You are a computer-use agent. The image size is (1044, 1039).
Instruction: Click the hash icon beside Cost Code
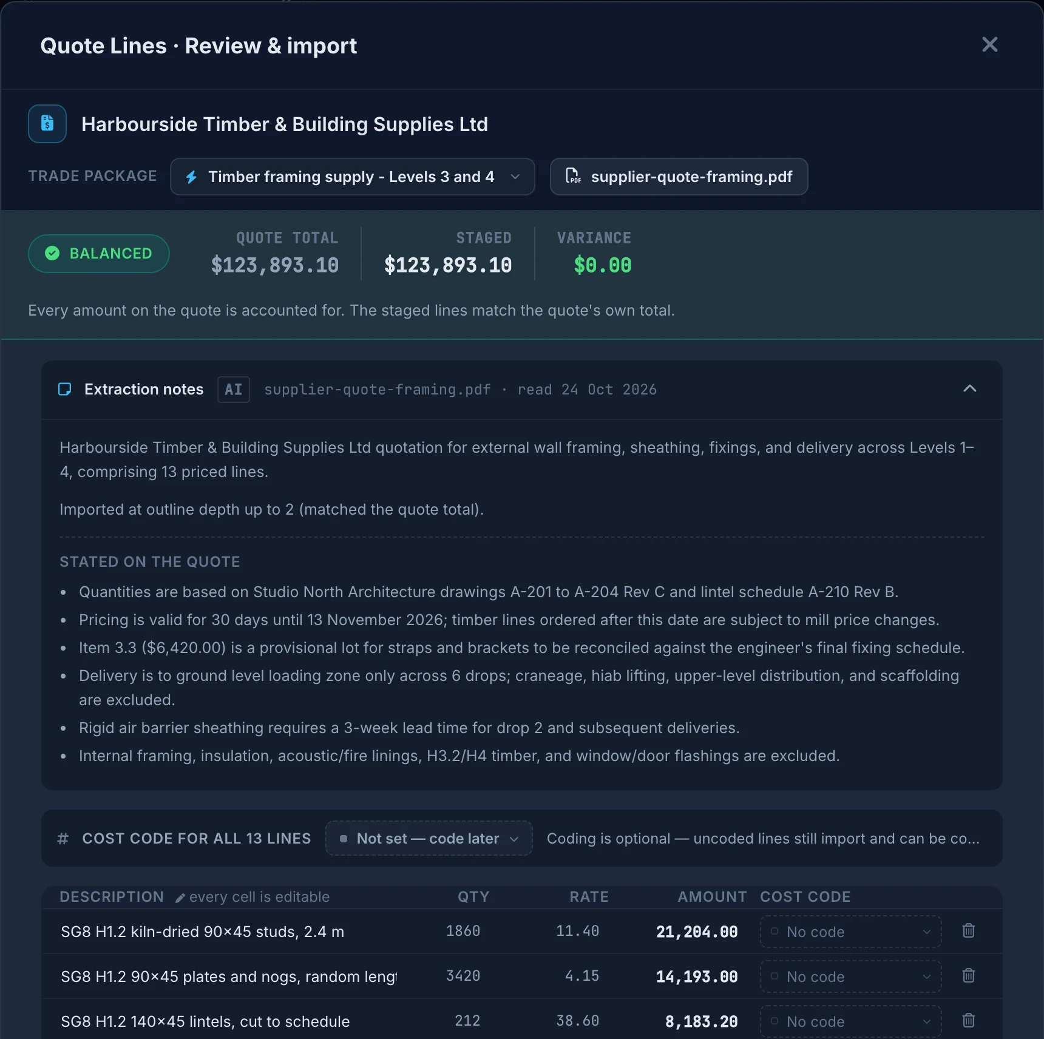pyautogui.click(x=63, y=839)
